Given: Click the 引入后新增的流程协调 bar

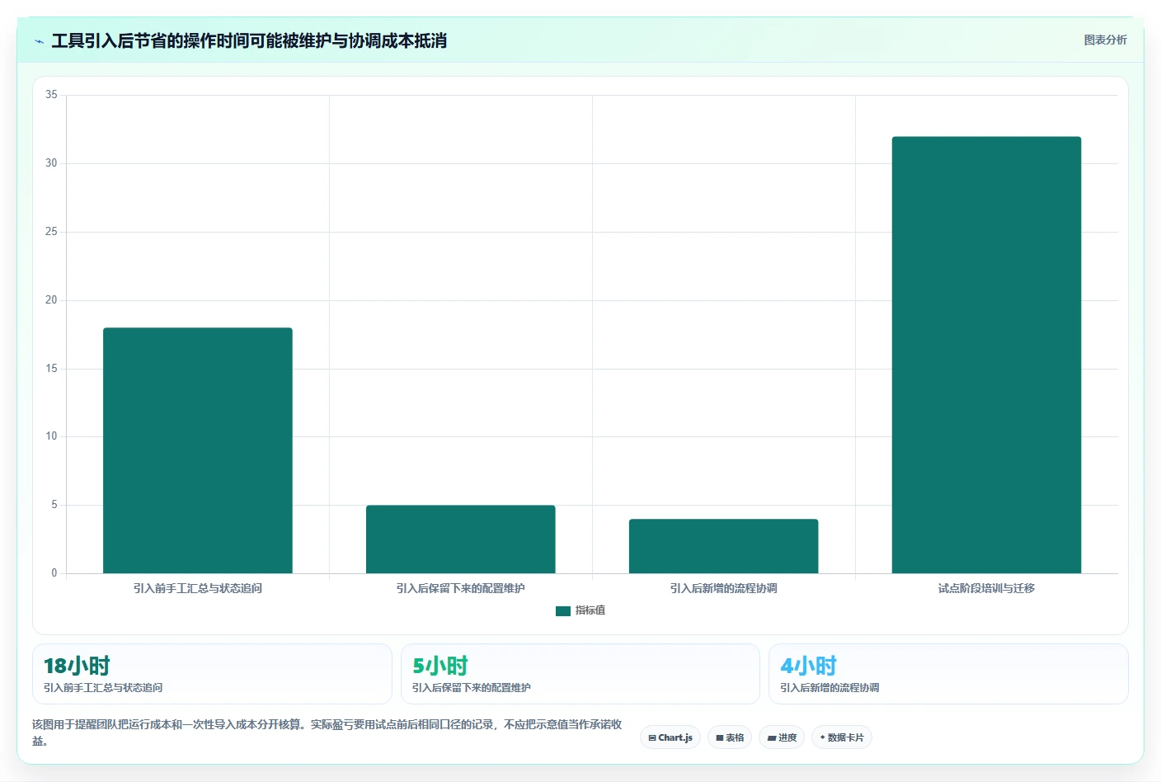Looking at the screenshot, I should click(x=723, y=546).
